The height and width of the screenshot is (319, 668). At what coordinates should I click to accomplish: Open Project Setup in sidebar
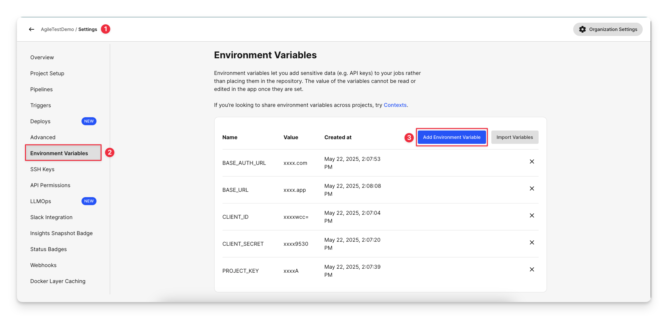(47, 73)
